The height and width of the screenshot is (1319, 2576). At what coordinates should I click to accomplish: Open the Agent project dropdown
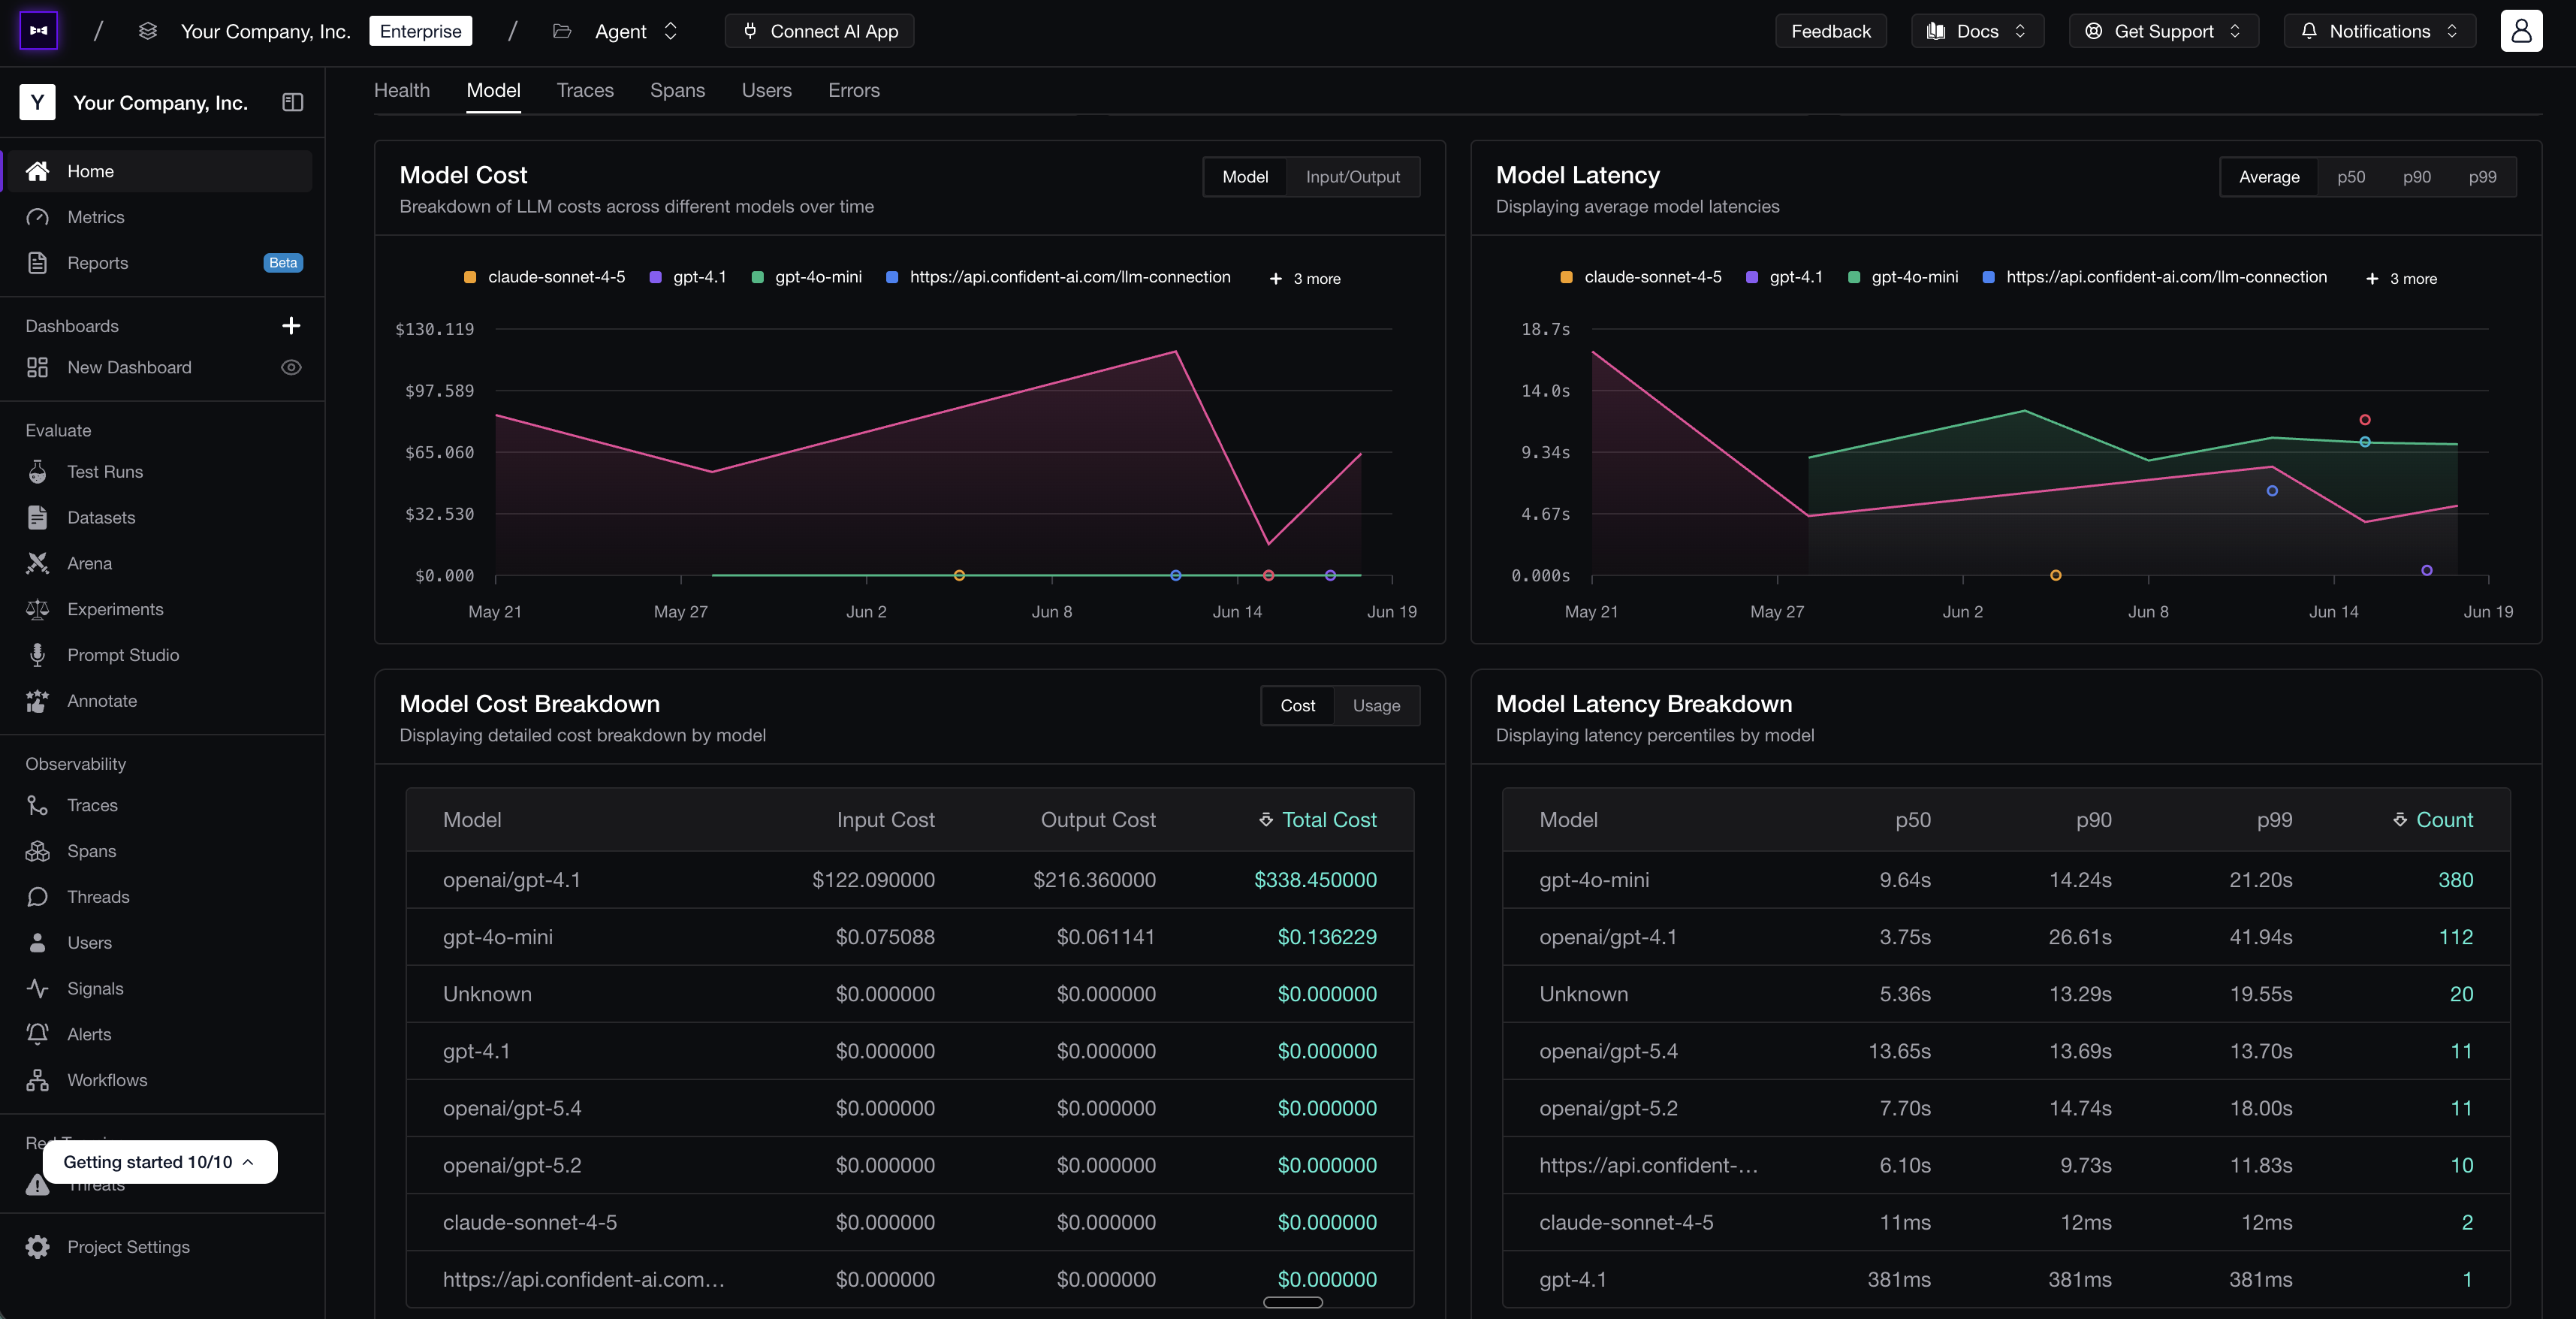635,31
